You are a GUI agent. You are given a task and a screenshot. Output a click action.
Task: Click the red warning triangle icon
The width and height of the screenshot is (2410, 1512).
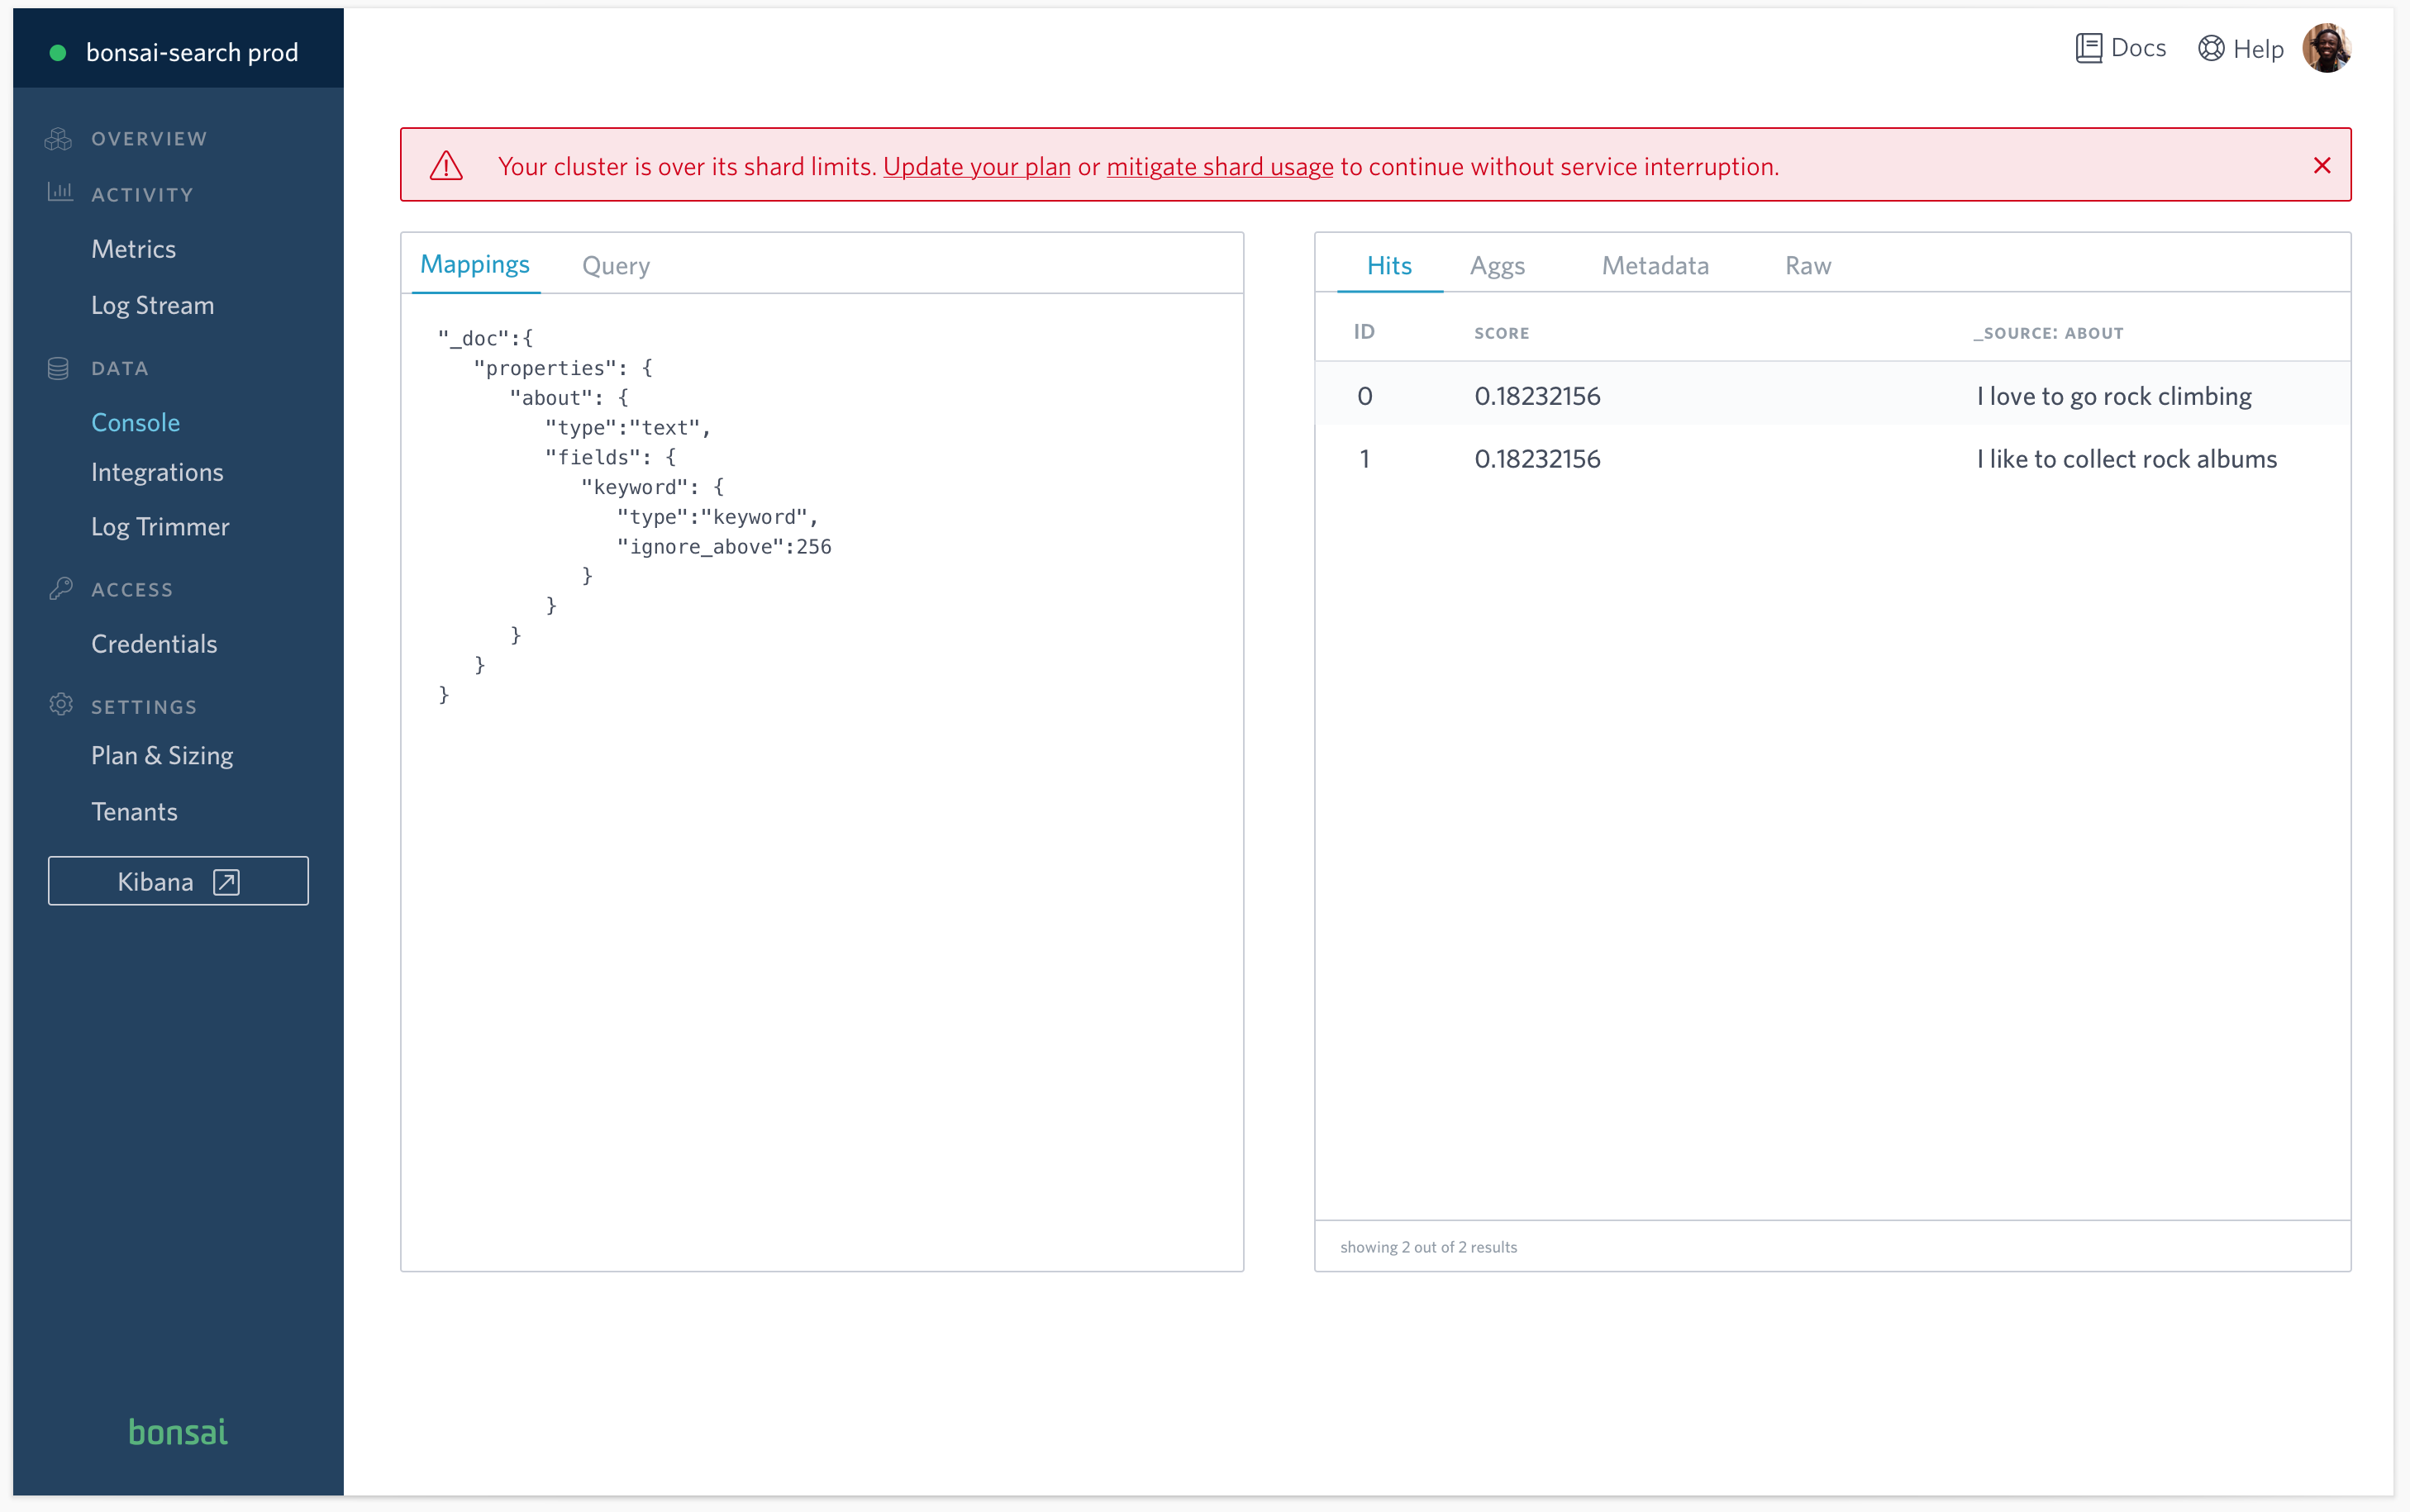pyautogui.click(x=446, y=166)
